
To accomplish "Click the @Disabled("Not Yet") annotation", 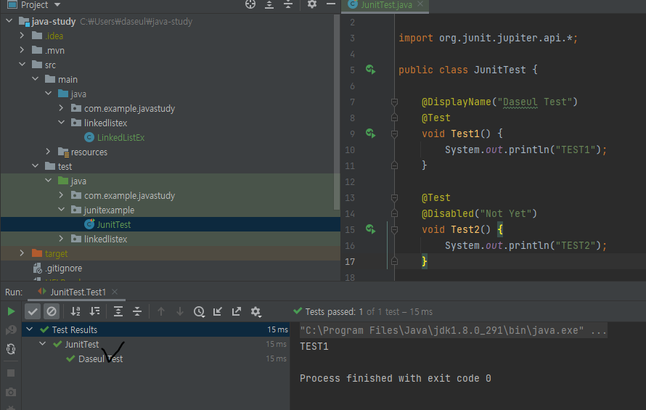I will (479, 213).
